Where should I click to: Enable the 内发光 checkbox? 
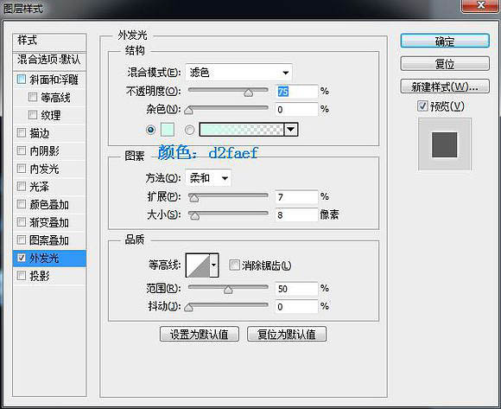click(x=22, y=169)
